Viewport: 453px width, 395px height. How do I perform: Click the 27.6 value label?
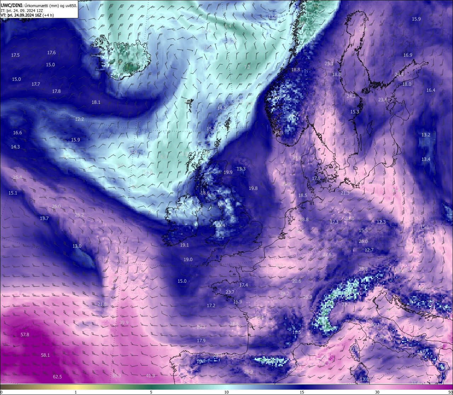pyautogui.click(x=327, y=255)
